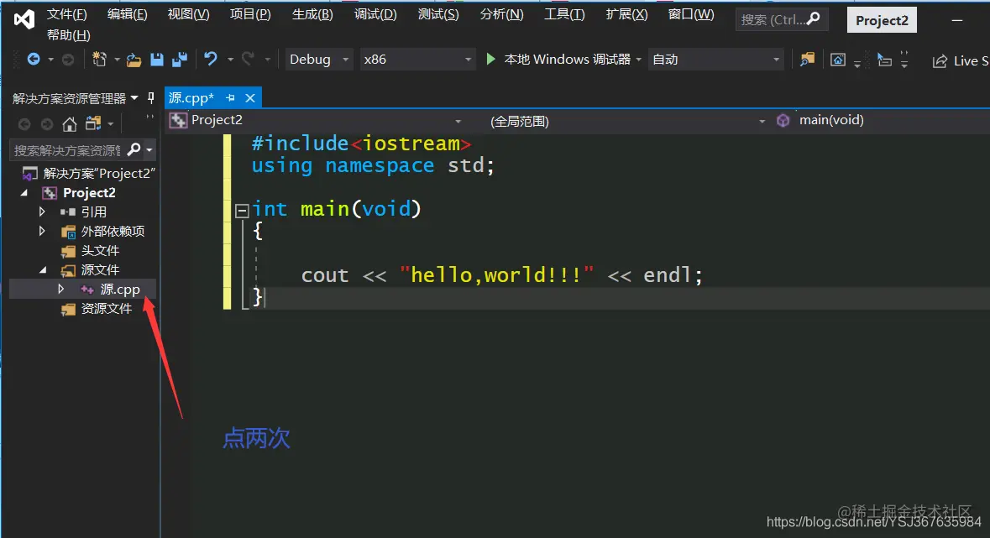Click the navigate forward arrow icon
The width and height of the screenshot is (990, 538).
67,60
